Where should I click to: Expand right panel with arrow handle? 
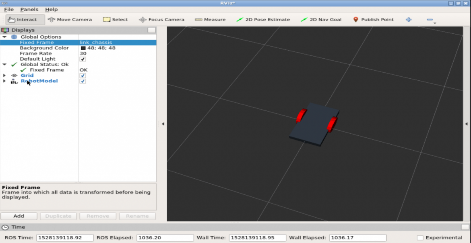point(467,124)
